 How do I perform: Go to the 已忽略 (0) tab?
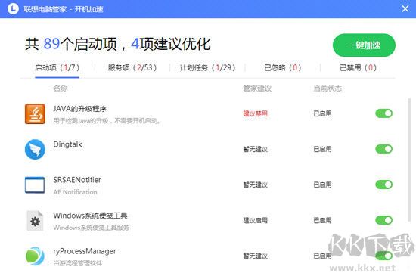coord(283,67)
